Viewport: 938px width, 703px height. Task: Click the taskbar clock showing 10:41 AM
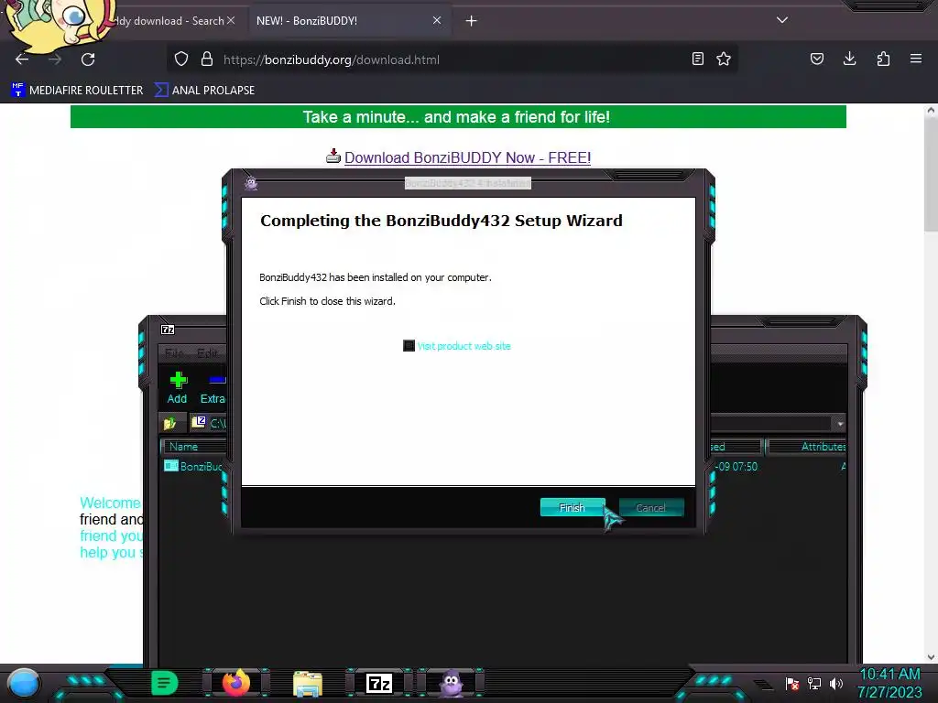pyautogui.click(x=889, y=683)
